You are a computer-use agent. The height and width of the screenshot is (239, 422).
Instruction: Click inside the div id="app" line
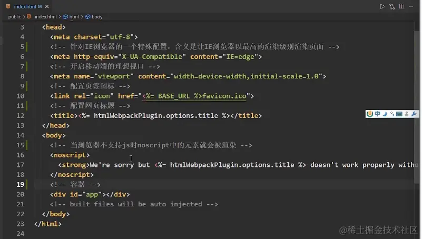(90, 194)
